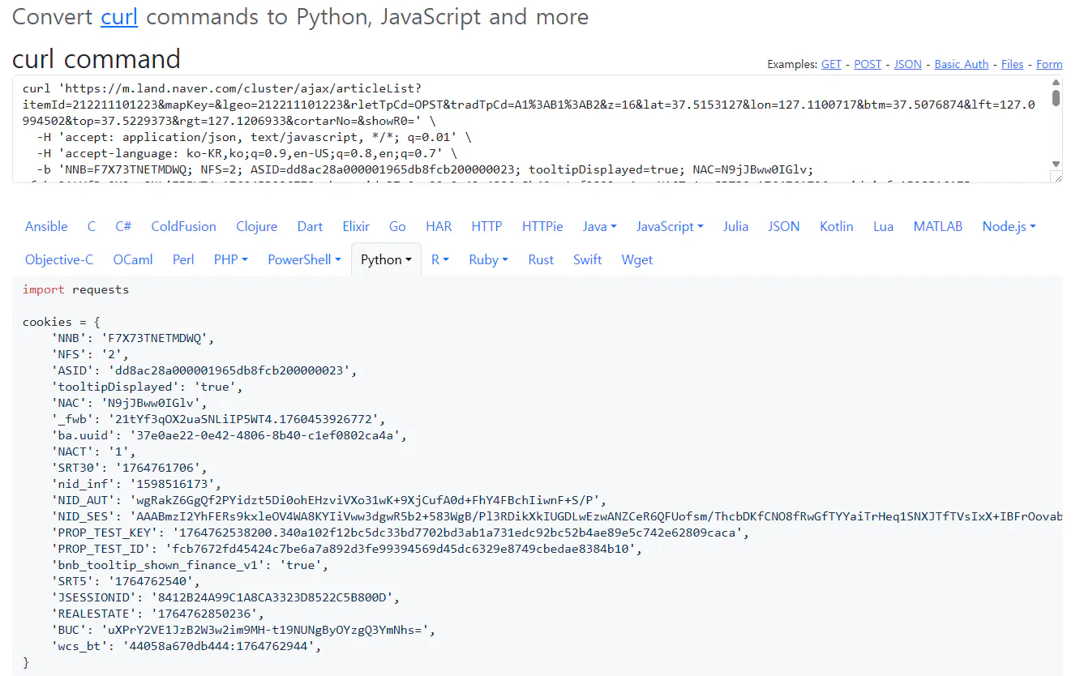Click the textarea scrollbar down arrow
1080x676 pixels.
1056,164
